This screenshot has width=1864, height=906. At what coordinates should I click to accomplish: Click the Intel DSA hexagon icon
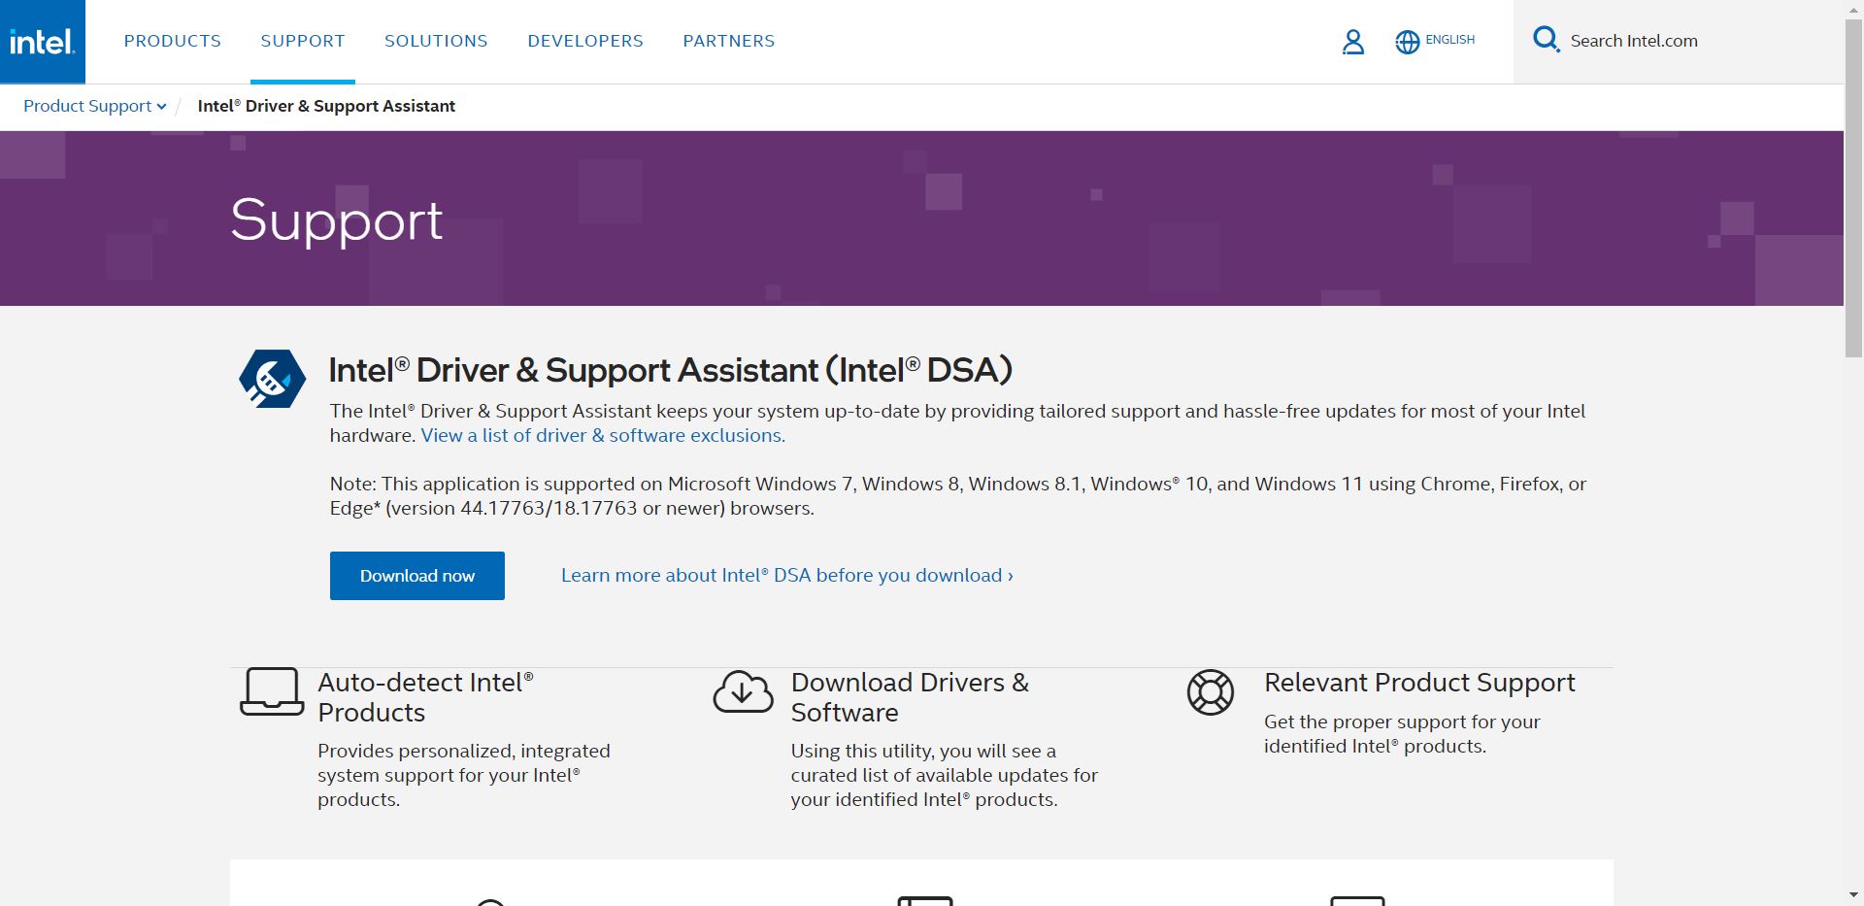(272, 379)
